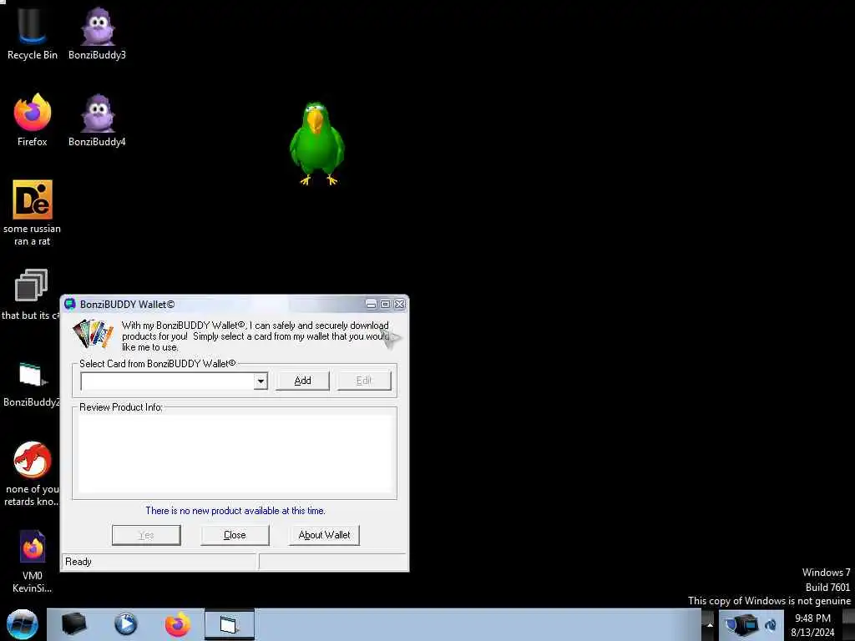Switch to the active BonziBuddy taskbar window
The width and height of the screenshot is (855, 641).
pyautogui.click(x=230, y=624)
